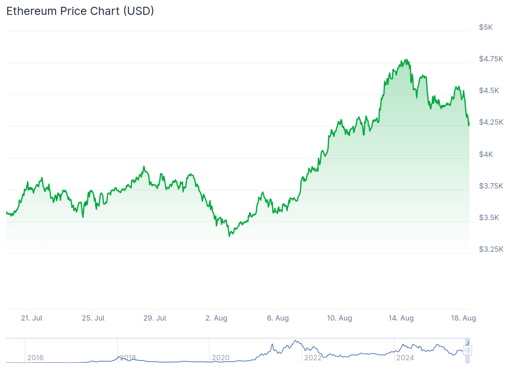
Task: Click the 6. Aug x-axis date label
Action: [278, 318]
